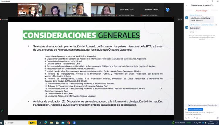Click 'New messages' divider label in chat
219x125 pixels.
point(201,11)
